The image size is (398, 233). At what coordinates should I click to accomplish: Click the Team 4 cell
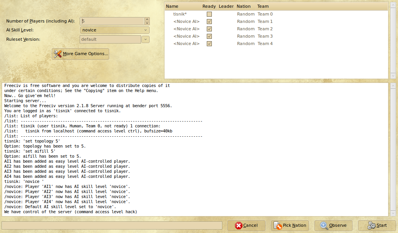tap(265, 43)
